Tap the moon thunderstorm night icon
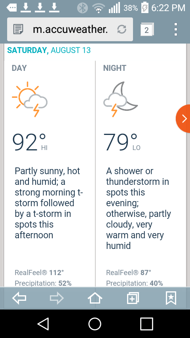This screenshot has width=190, height=338. 121,99
